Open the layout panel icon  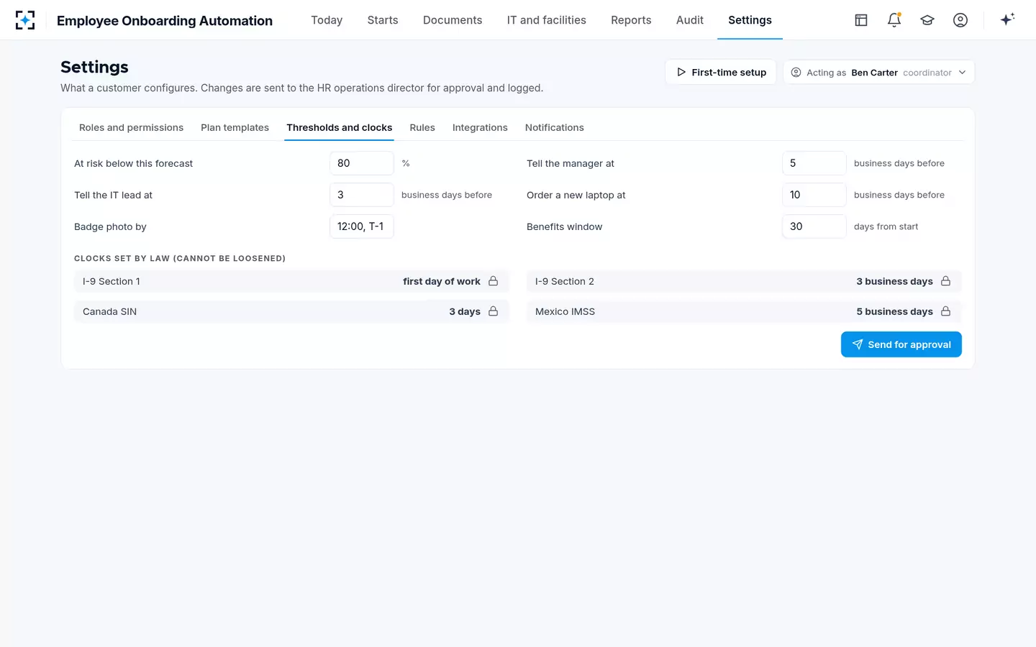click(x=861, y=20)
